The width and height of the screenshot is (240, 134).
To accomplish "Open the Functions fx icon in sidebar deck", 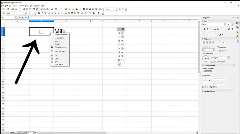I will (237, 41).
